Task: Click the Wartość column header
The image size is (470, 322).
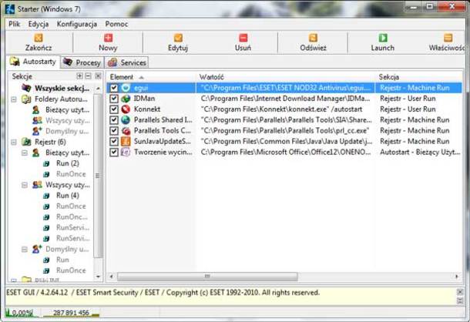Action: coord(286,77)
